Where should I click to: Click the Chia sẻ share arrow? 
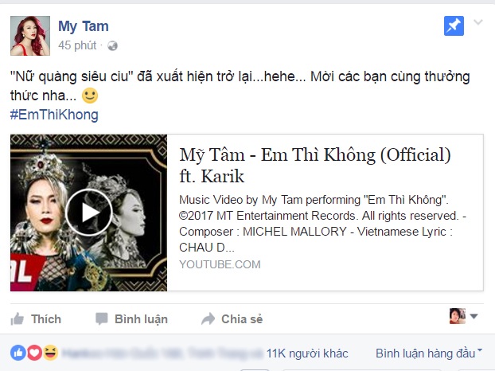(x=208, y=319)
